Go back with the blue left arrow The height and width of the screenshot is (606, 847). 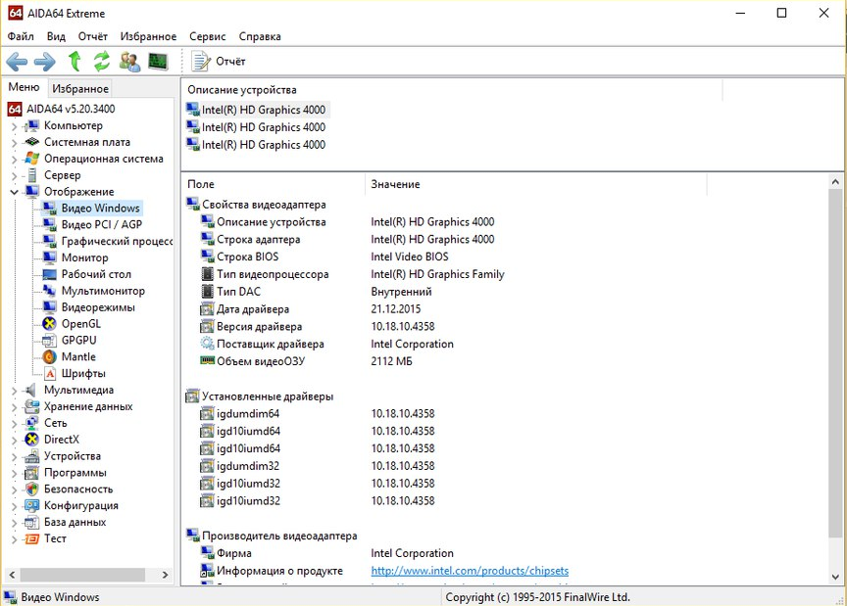click(x=17, y=62)
